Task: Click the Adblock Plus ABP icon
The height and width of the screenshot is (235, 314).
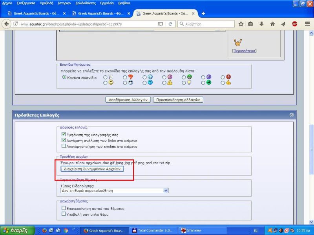Action: [294, 24]
